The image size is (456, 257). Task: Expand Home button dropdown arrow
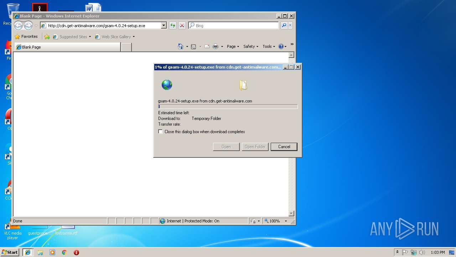(x=187, y=47)
